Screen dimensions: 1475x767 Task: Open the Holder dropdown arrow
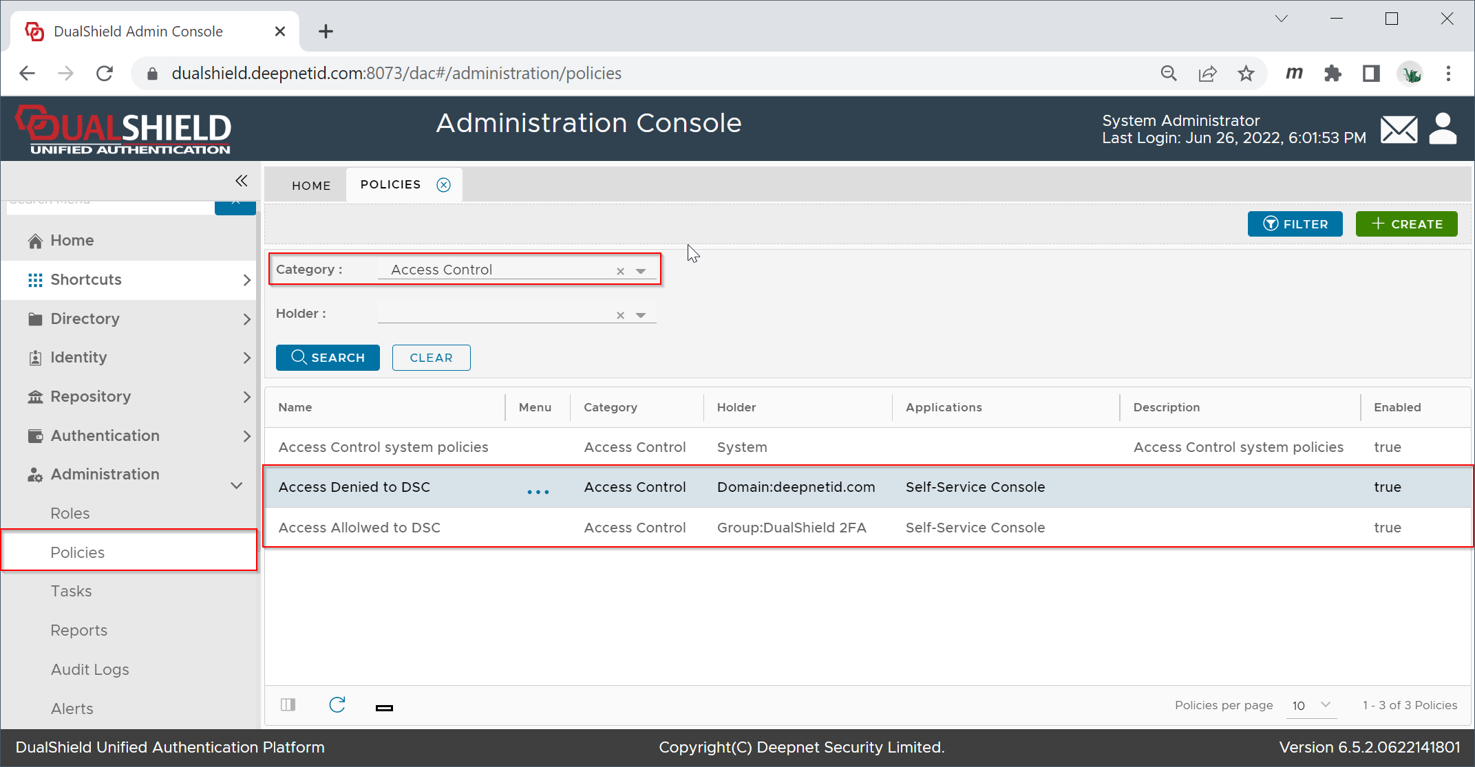641,315
